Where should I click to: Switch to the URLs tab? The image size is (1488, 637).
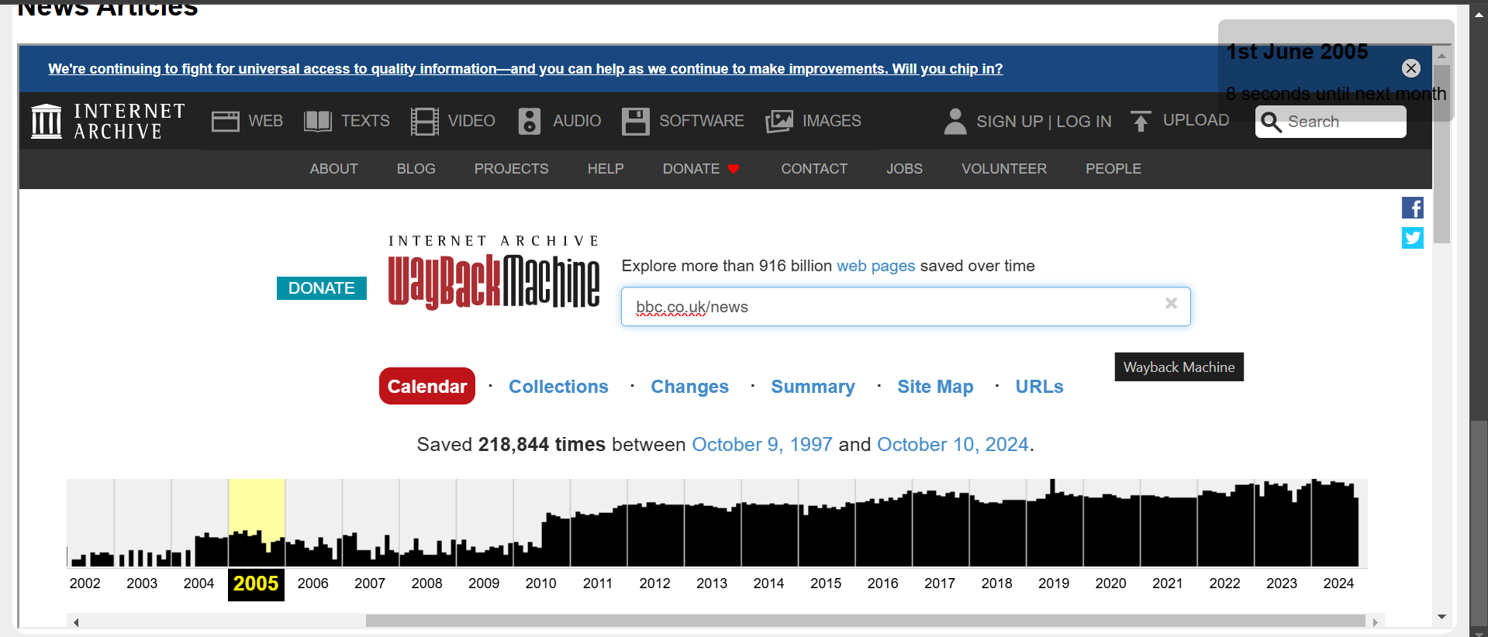[1039, 387]
